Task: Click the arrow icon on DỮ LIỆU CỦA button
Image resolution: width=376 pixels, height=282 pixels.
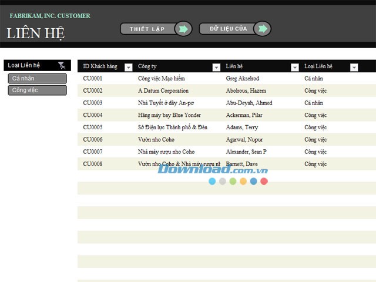Action: point(262,29)
